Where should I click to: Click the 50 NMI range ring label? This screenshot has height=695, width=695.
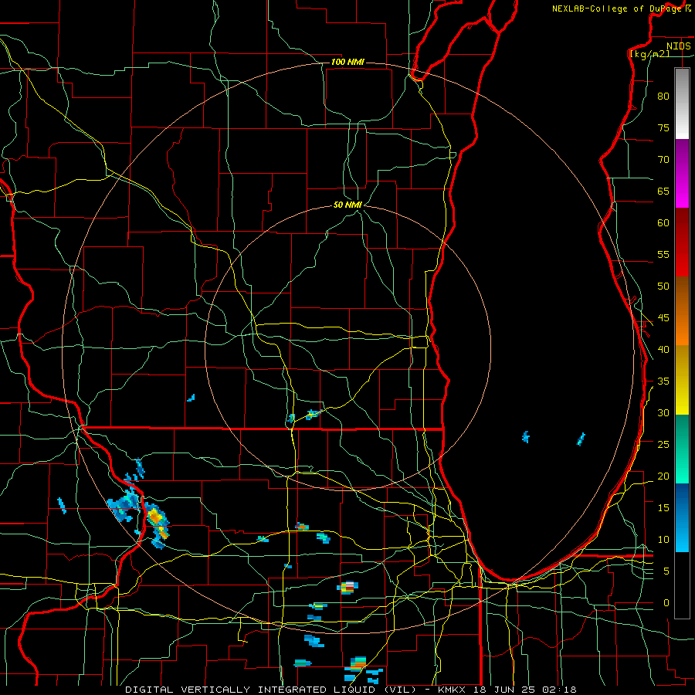(348, 205)
